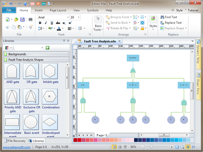
Task: Click the Replace Text button
Action: [x=171, y=23]
